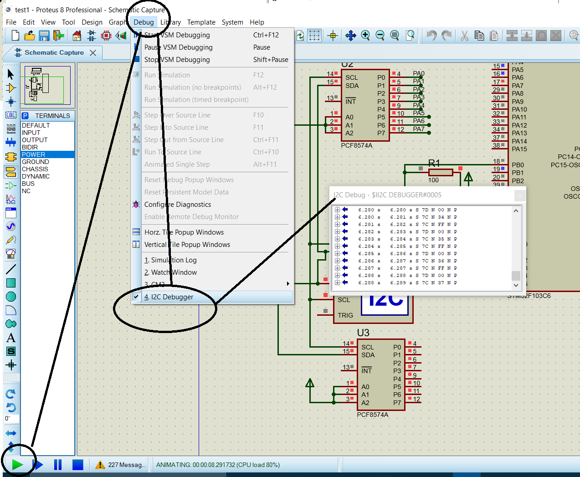The image size is (580, 477).
Task: Save project with the floppy disk icon
Action: point(44,36)
